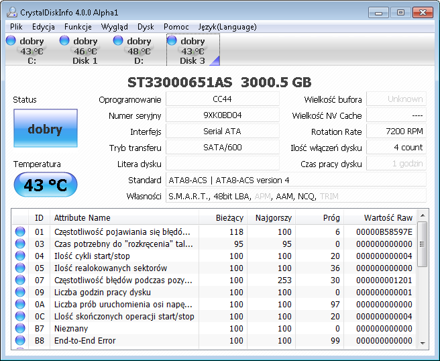Select the D: drive tab
440x361 pixels.
click(139, 50)
